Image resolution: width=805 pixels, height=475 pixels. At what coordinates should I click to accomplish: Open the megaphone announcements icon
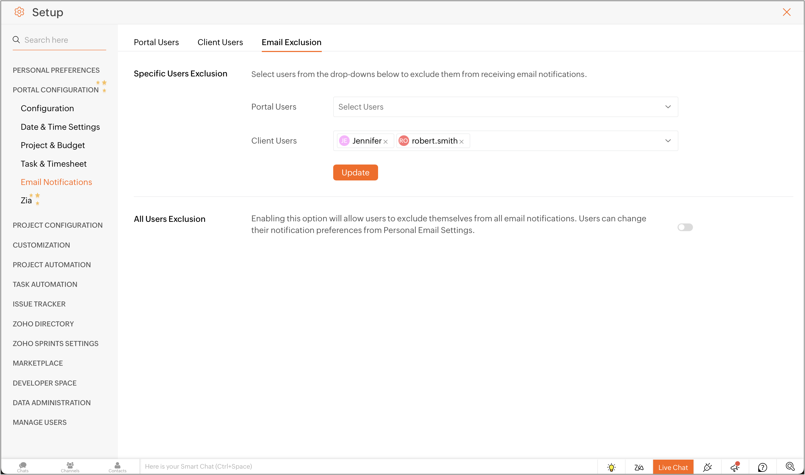[x=735, y=467]
